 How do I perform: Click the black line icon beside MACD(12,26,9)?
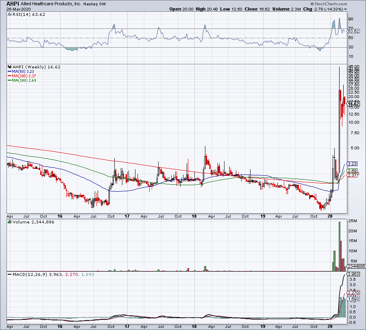[x=9, y=274]
